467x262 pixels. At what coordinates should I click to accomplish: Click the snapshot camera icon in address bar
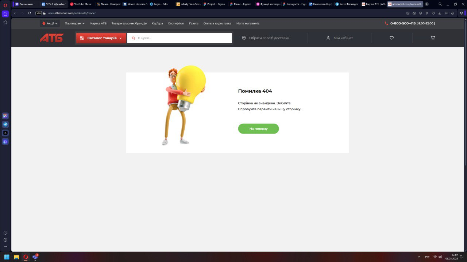414,13
